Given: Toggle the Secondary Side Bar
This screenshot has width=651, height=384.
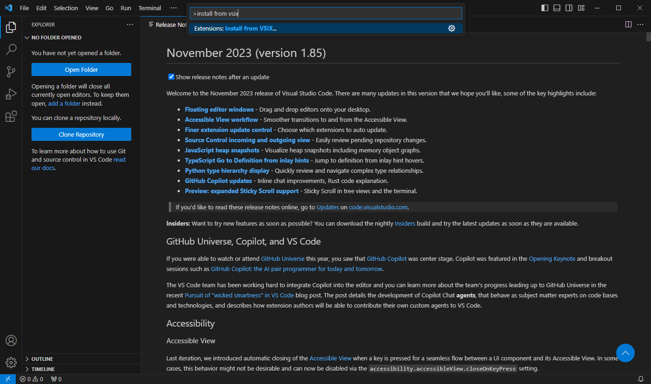Looking at the screenshot, I should click(x=569, y=8).
